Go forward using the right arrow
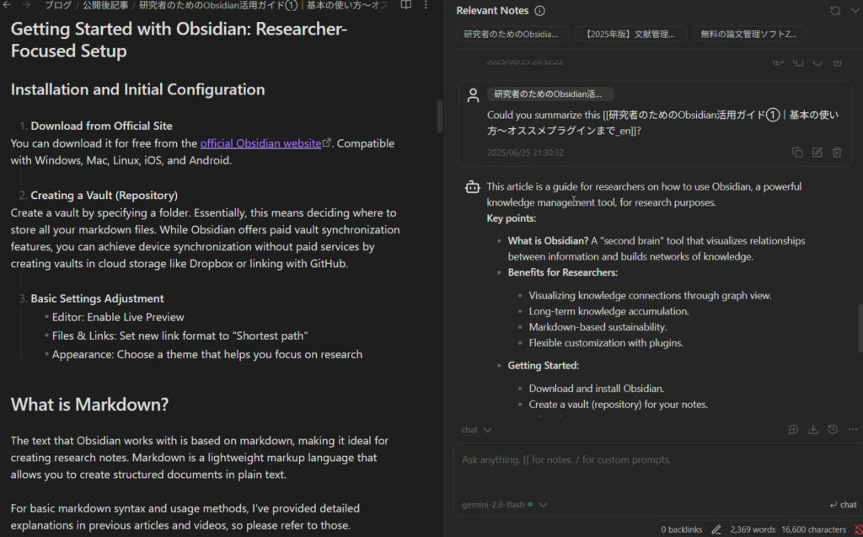The height and width of the screenshot is (537, 863). tap(26, 5)
